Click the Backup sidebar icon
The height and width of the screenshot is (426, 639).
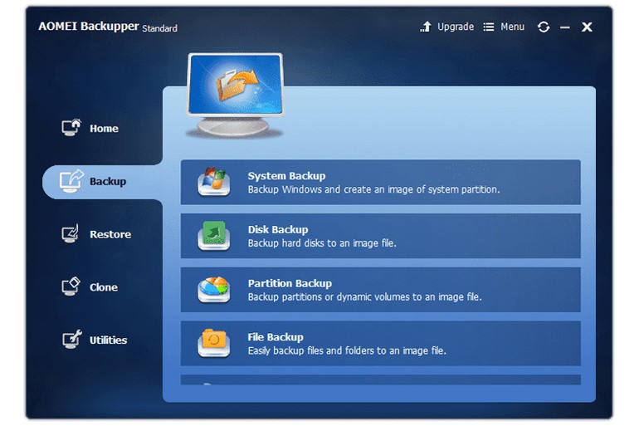[71, 180]
